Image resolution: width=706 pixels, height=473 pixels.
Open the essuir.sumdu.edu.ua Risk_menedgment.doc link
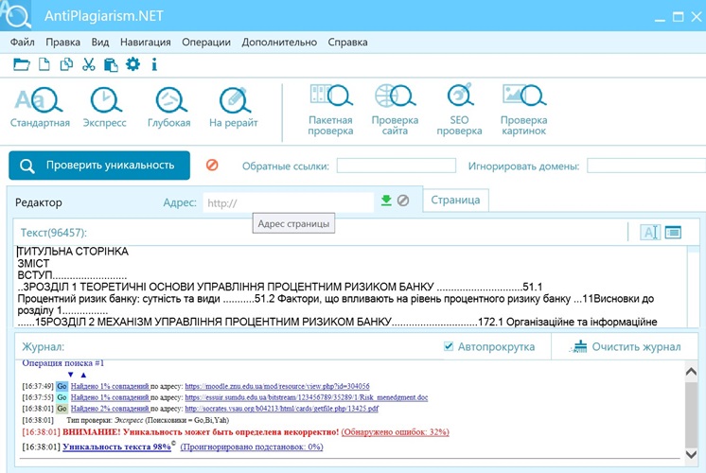coord(307,397)
